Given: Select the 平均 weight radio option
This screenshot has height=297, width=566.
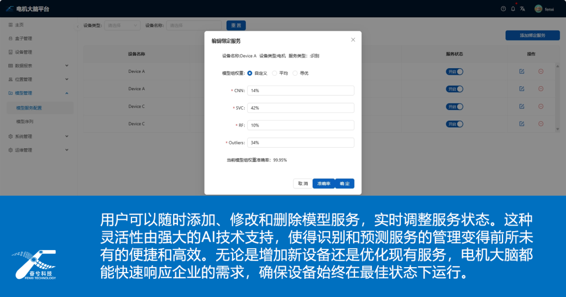Looking at the screenshot, I should tap(275, 73).
